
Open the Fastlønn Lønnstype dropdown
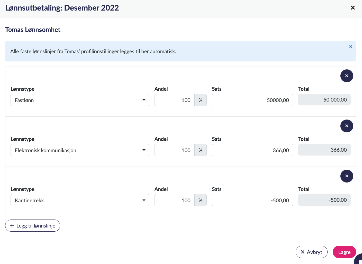click(80, 100)
